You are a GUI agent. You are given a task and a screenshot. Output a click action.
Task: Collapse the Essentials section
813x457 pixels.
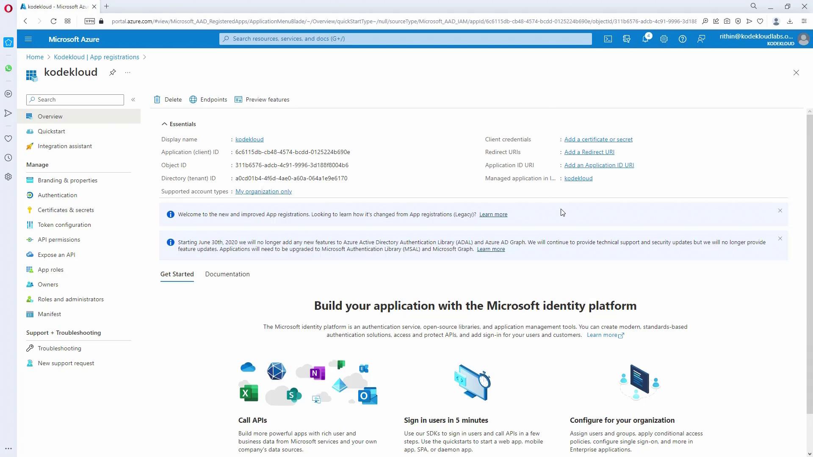[164, 124]
